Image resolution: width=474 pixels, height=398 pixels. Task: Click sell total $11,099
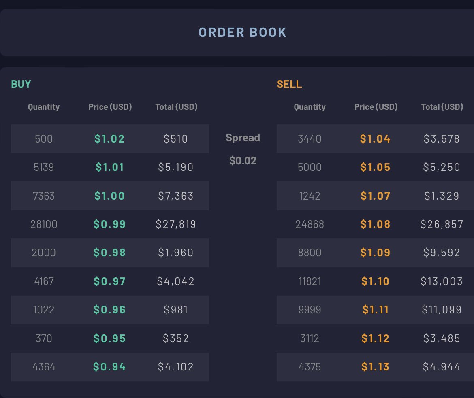pyautogui.click(x=442, y=310)
